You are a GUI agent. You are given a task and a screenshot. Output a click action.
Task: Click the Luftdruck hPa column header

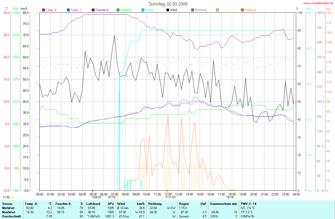[x=100, y=204]
